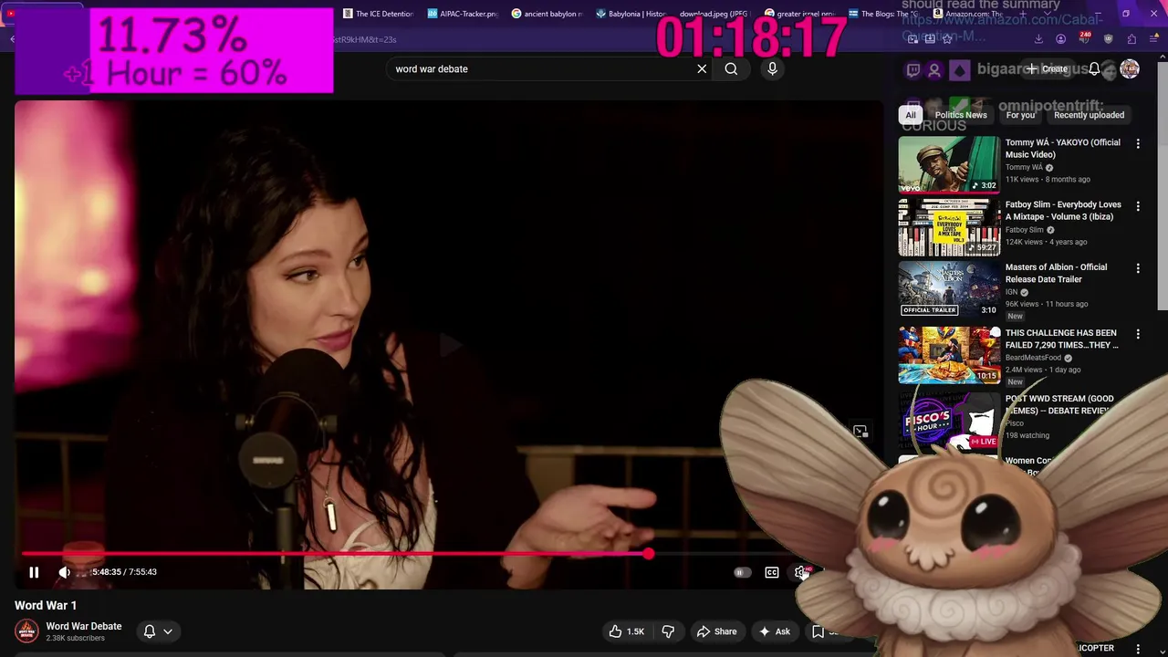Open the Fatboy Slim channel name link
The image size is (1168, 657).
click(x=1024, y=230)
